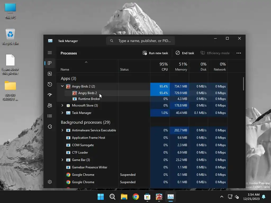Click the network status tray icon

[x=230, y=197]
